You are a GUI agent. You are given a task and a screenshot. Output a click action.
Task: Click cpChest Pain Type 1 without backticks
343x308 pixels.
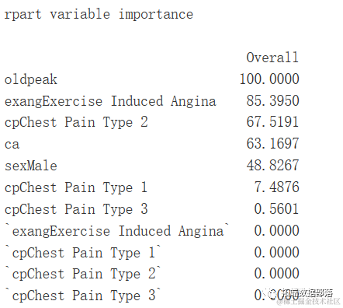[76, 187]
